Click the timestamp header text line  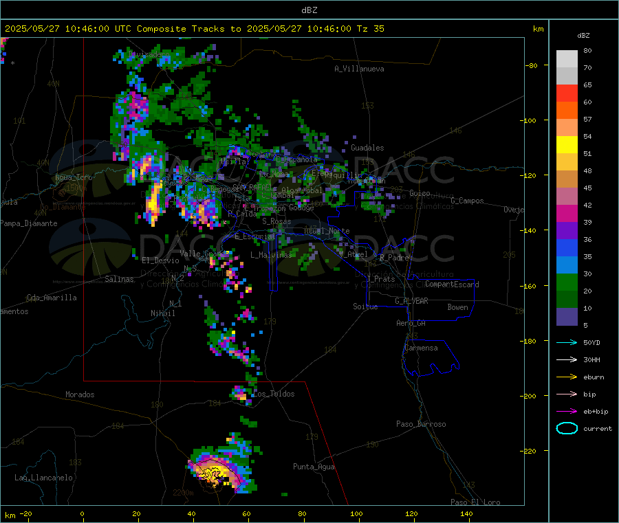point(195,29)
